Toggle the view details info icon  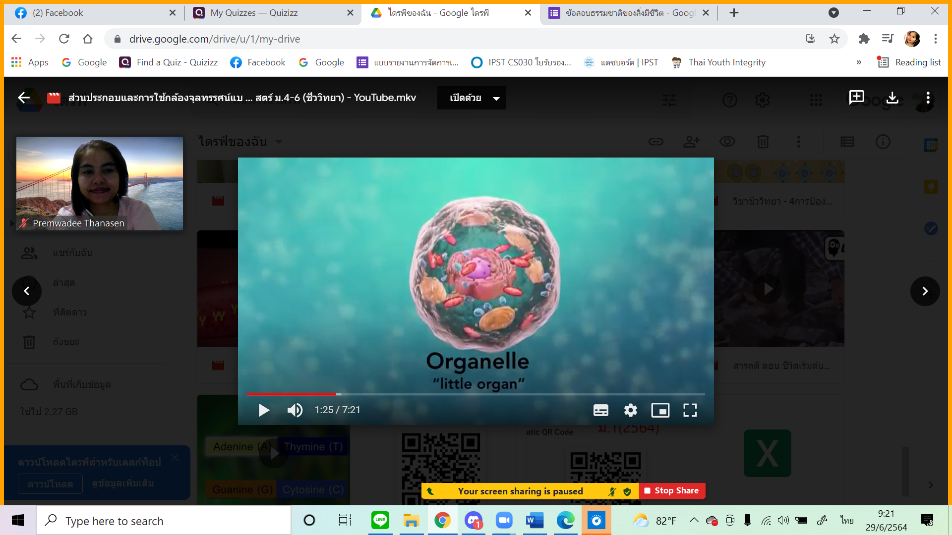coord(883,142)
